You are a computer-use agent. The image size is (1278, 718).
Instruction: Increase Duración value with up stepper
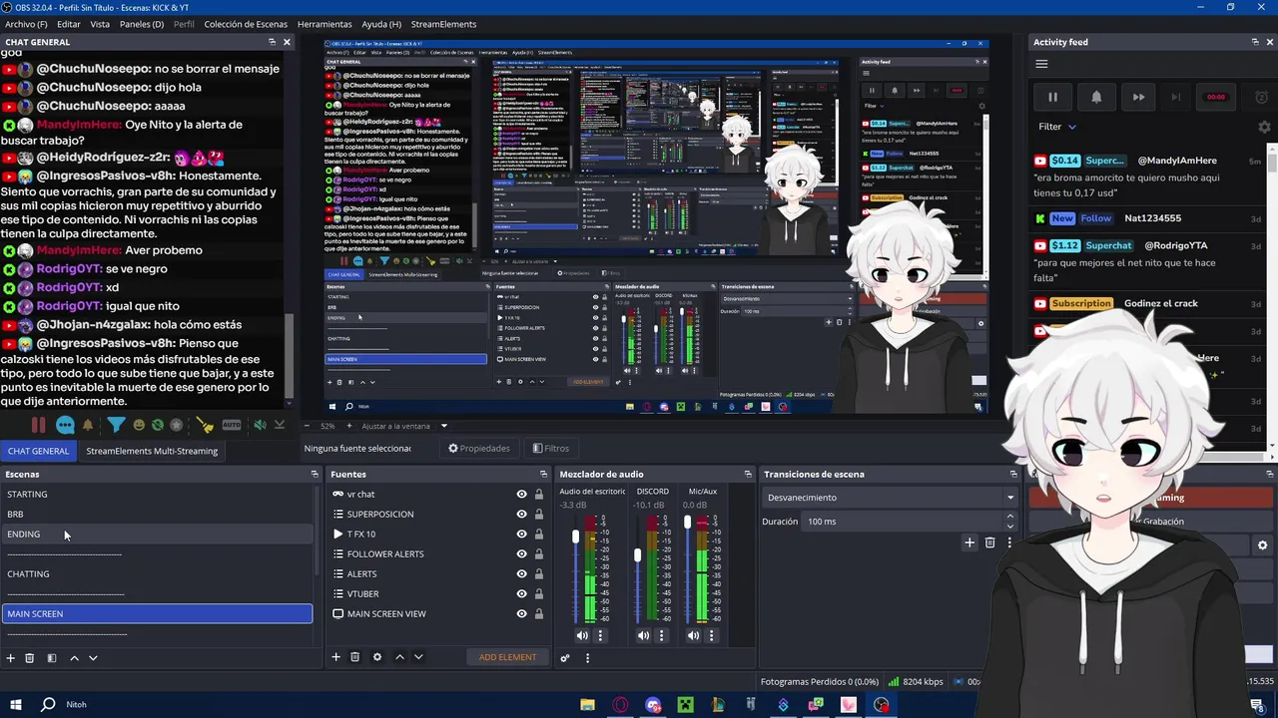coord(1010,517)
